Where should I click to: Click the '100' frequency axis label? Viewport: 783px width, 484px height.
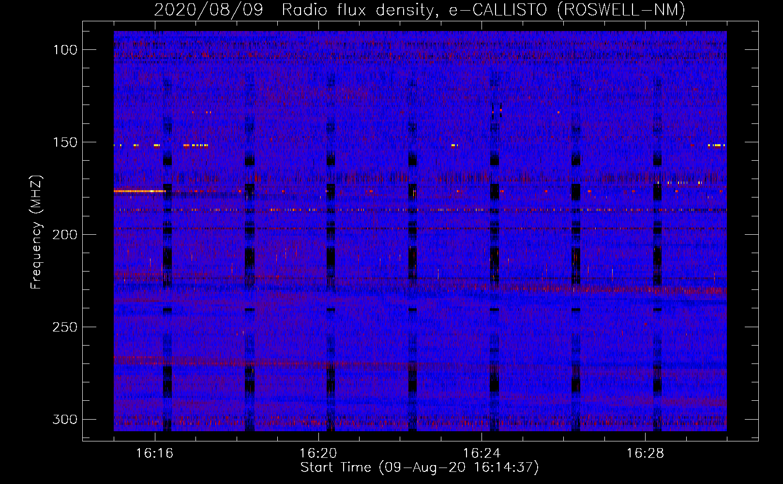pyautogui.click(x=64, y=50)
